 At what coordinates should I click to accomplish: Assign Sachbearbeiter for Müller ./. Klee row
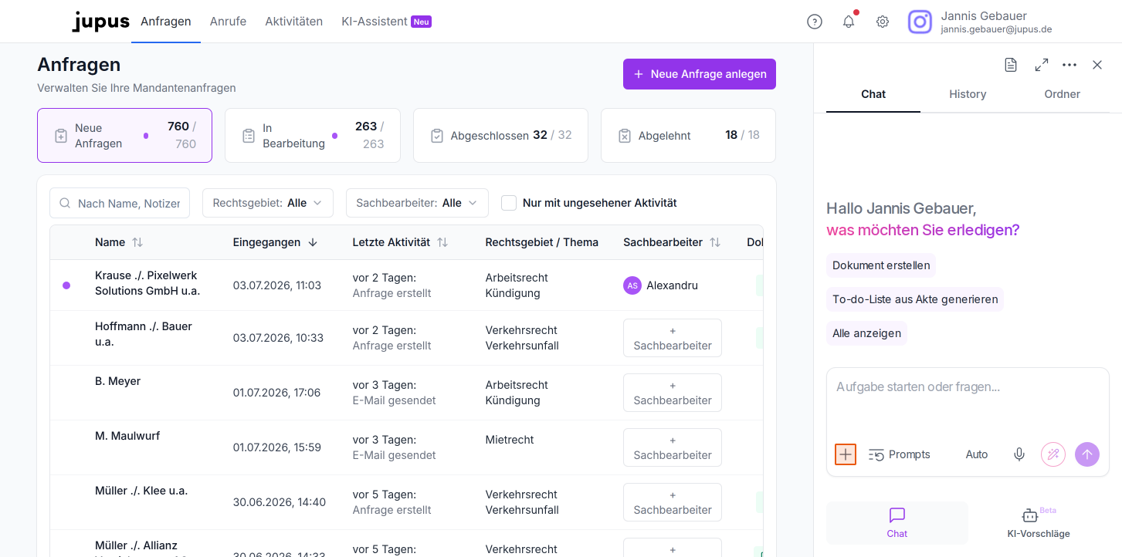[673, 502]
